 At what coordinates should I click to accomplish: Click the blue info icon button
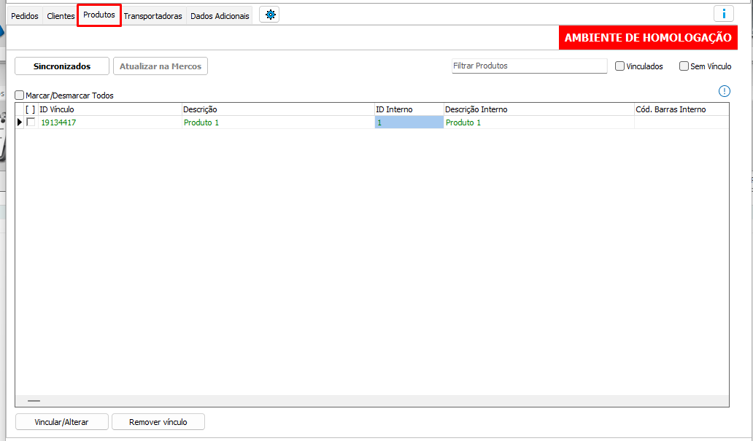click(x=723, y=14)
